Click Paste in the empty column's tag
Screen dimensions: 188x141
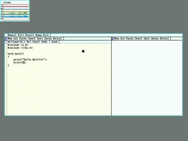(x=130, y=39)
